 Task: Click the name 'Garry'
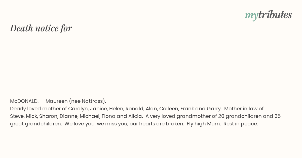coord(213,109)
